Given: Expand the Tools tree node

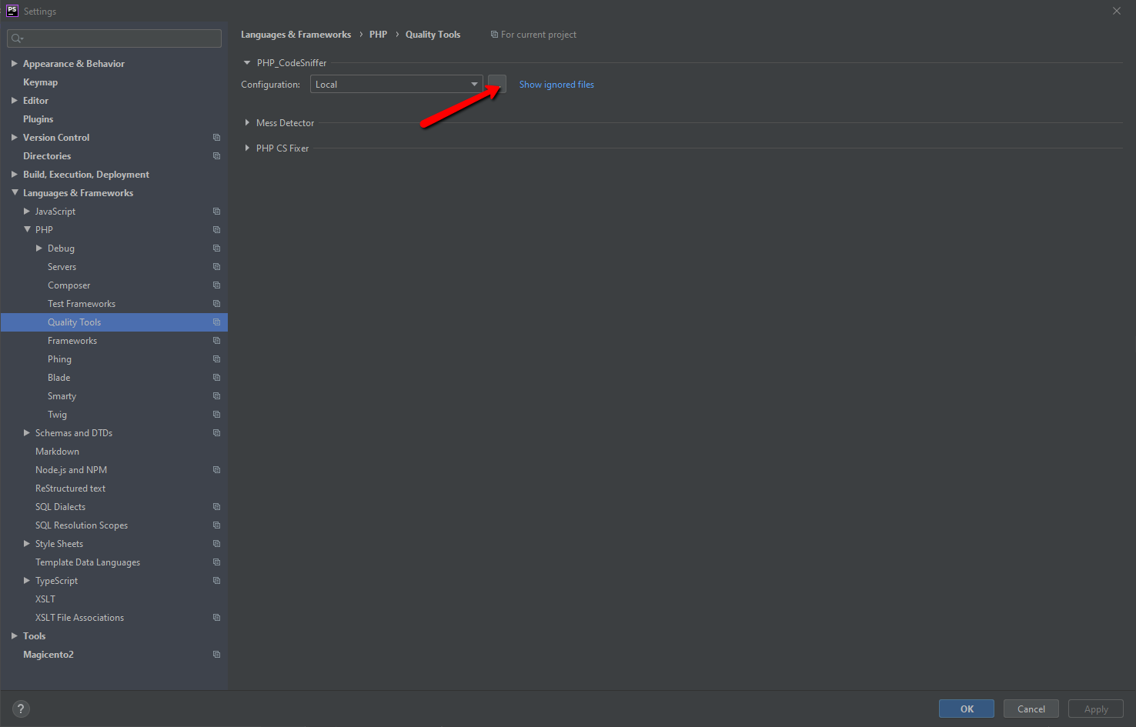Looking at the screenshot, I should pos(14,636).
